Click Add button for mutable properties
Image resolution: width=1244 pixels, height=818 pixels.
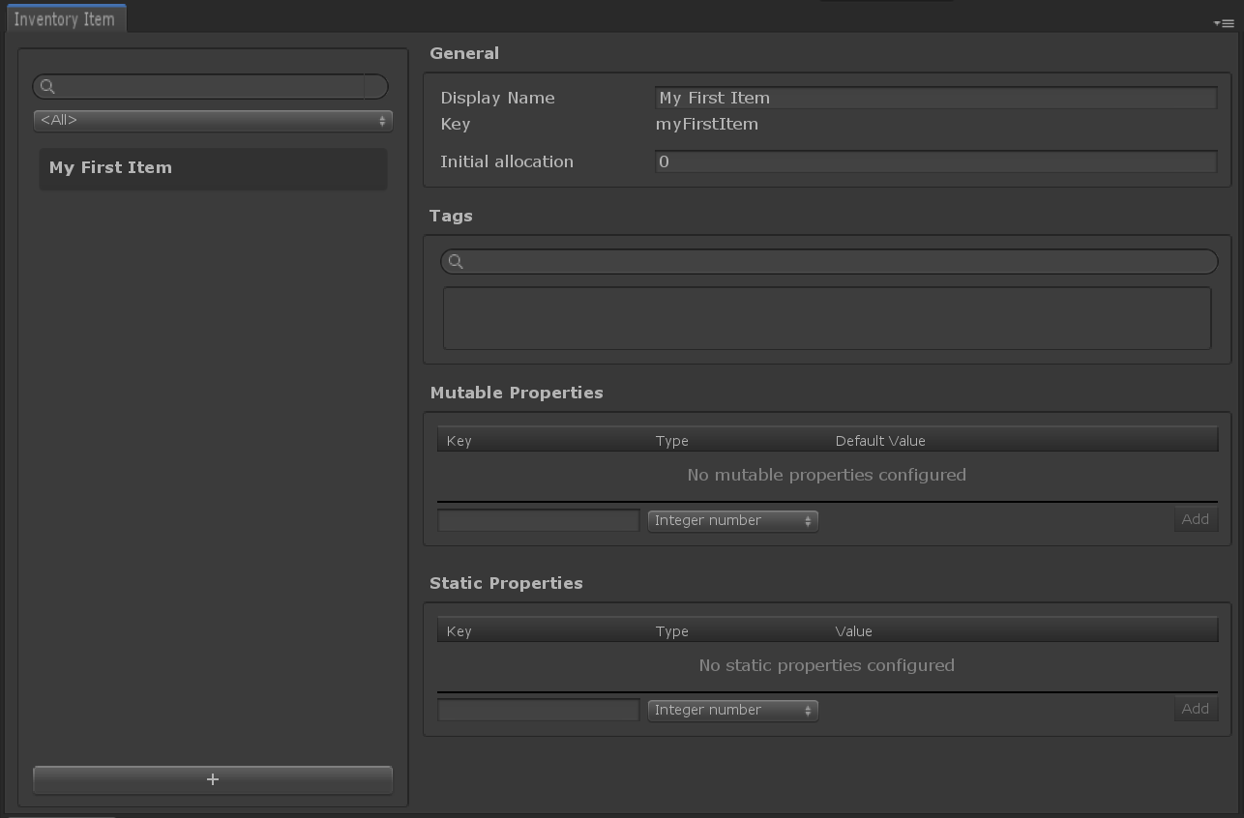pyautogui.click(x=1196, y=519)
